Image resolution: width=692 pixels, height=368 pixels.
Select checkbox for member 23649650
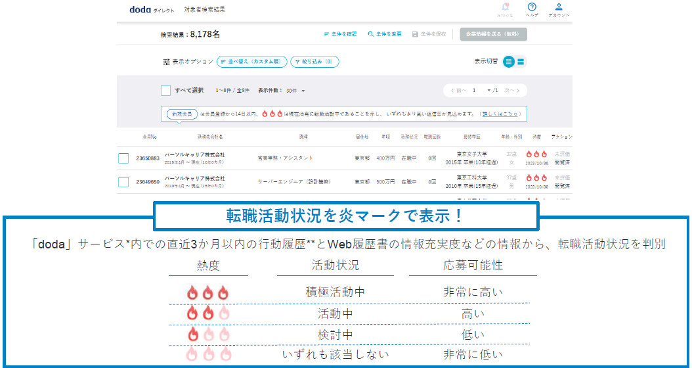coord(123,181)
